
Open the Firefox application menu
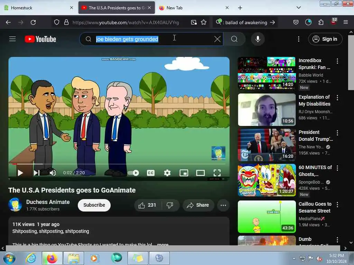coord(345,22)
